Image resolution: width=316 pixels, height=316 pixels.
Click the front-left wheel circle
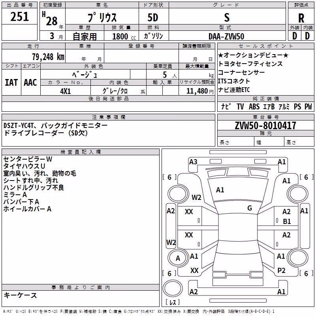pyautogui.click(x=178, y=194)
